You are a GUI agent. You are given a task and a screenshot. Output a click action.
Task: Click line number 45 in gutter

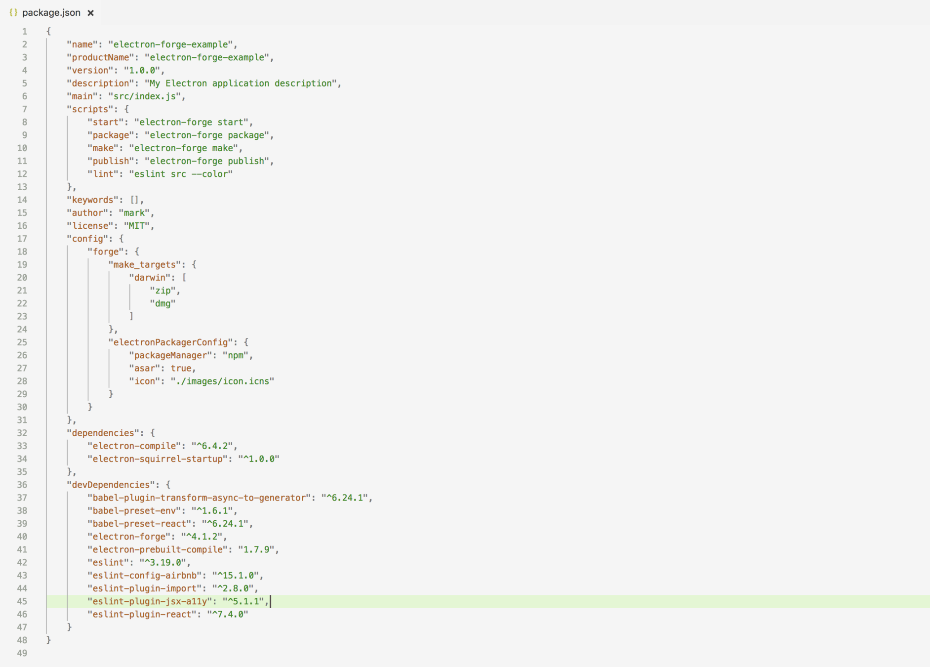tap(22, 601)
